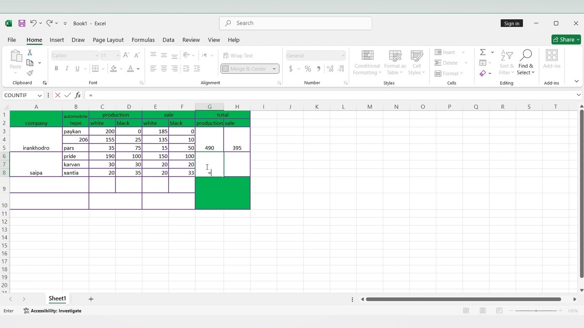The height and width of the screenshot is (328, 584).
Task: Decrease decimal places
Action: (x=341, y=69)
